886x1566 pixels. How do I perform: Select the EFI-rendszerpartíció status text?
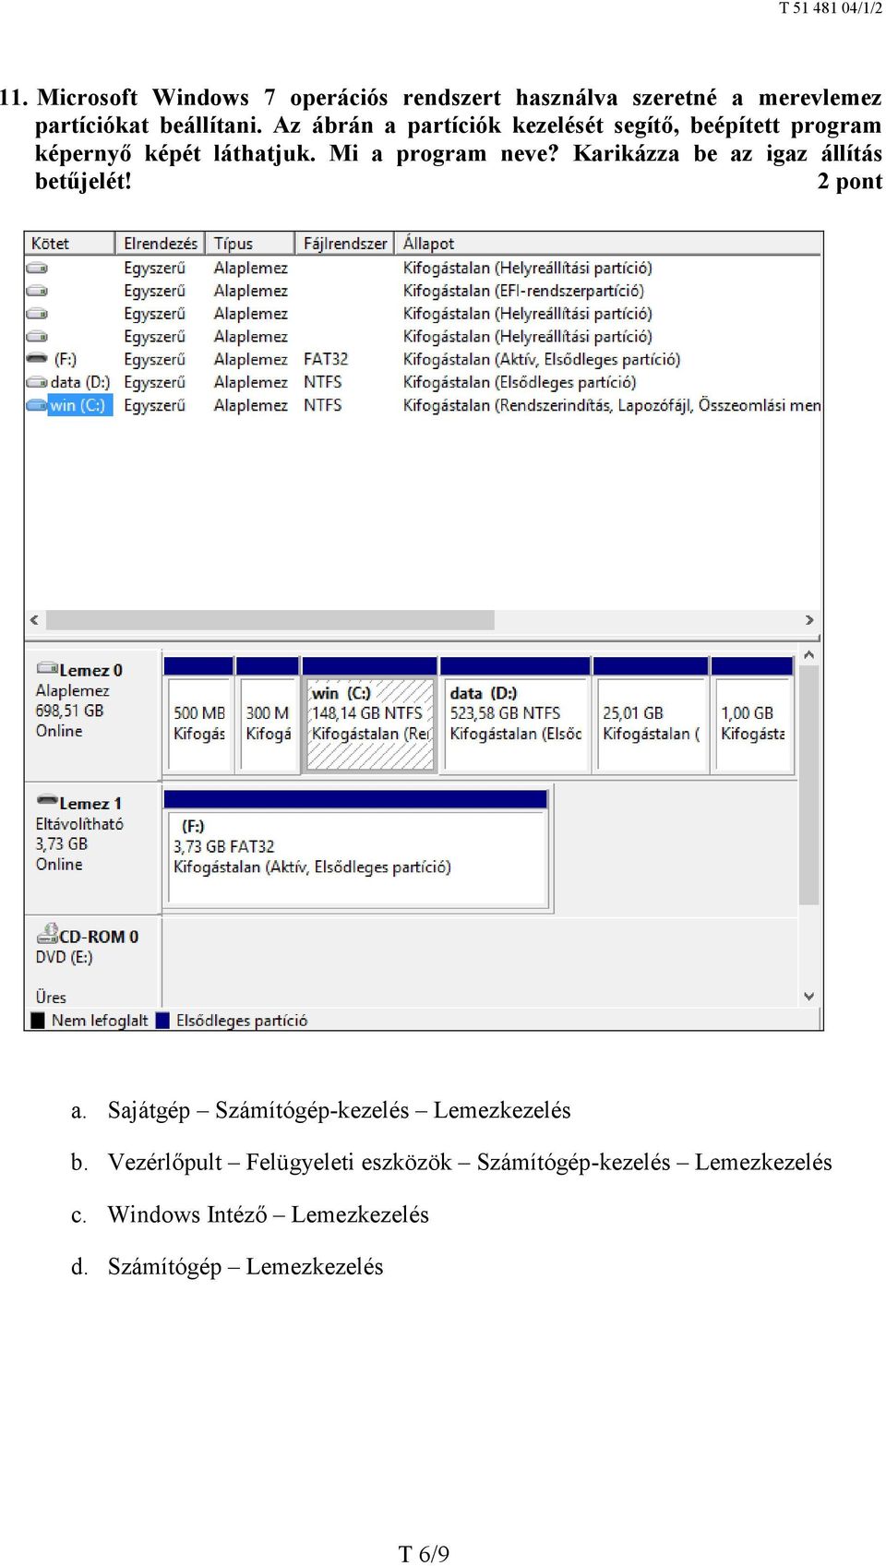coord(523,291)
